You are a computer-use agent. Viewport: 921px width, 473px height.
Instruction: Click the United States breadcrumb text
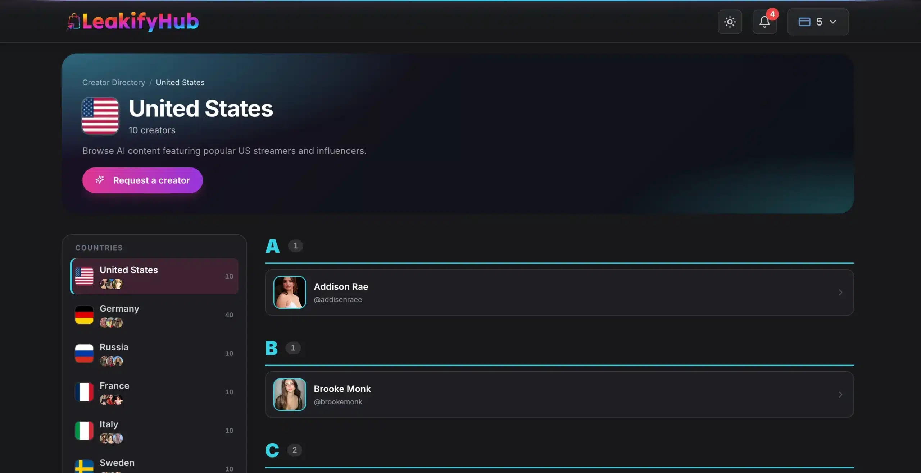coord(180,82)
